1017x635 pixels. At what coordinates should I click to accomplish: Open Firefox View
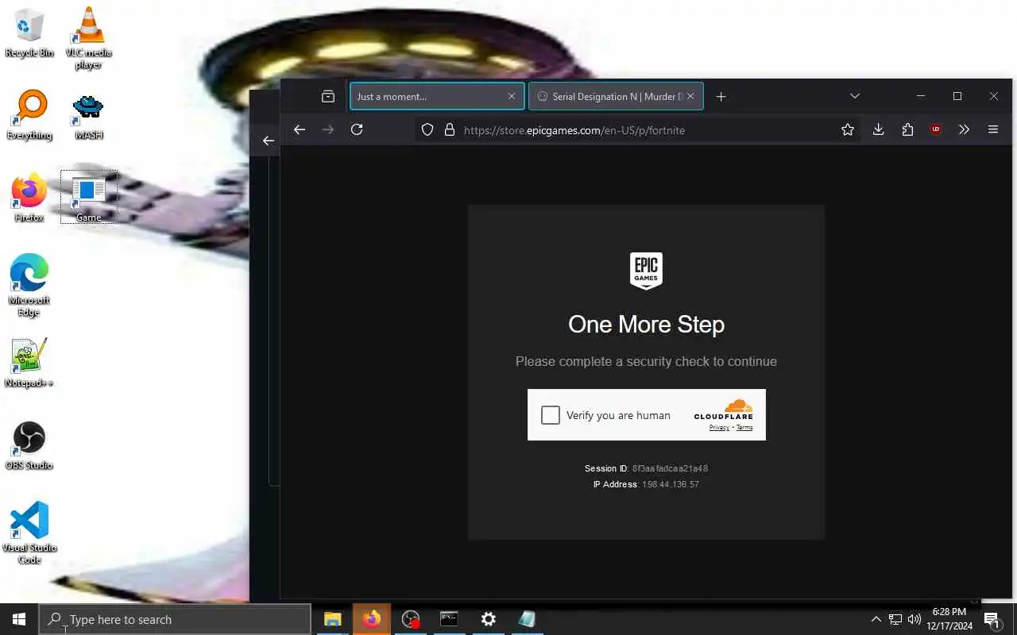[328, 96]
